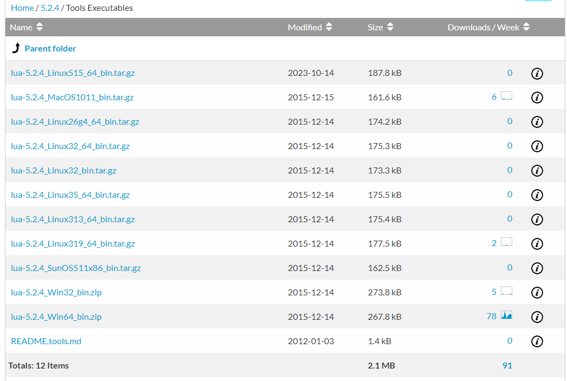Click the 6 downloads count for MacOS1011
Image resolution: width=567 pixels, height=381 pixels.
pyautogui.click(x=494, y=97)
